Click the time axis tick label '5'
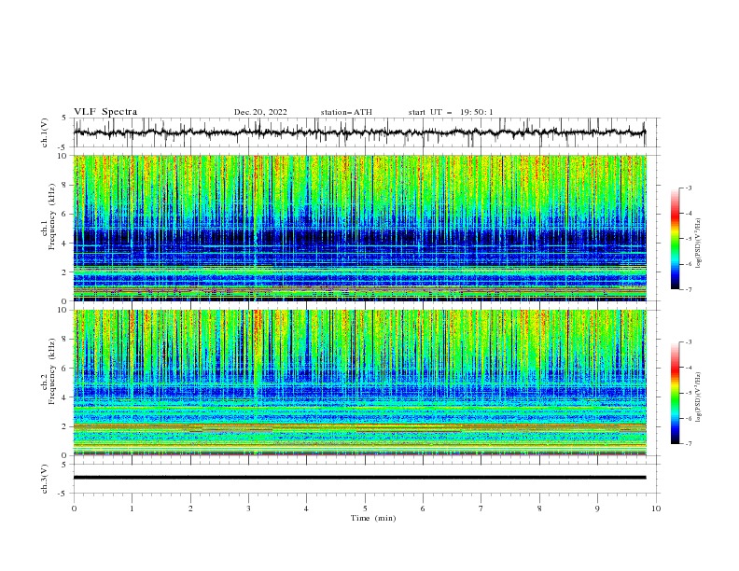This screenshot has width=739, height=571. point(365,508)
